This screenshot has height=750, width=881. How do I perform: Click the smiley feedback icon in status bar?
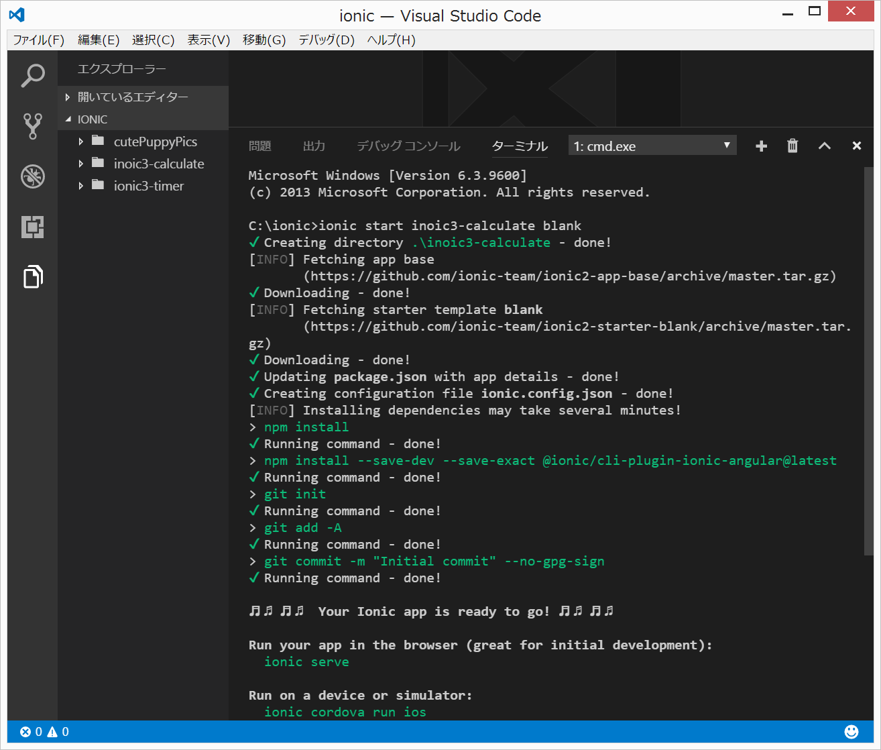(851, 732)
